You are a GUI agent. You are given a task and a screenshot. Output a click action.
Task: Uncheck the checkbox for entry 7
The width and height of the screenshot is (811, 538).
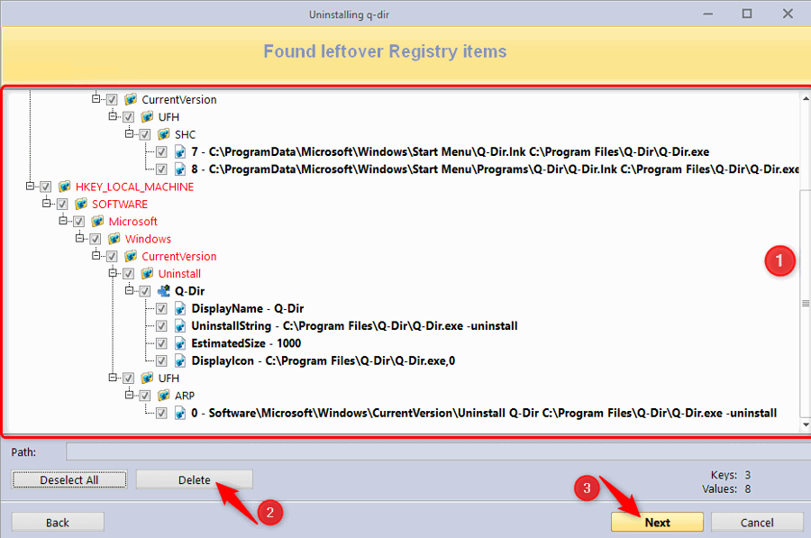(x=161, y=151)
